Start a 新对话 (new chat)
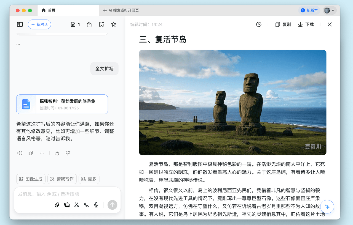This screenshot has height=225, width=353. [x=39, y=24]
